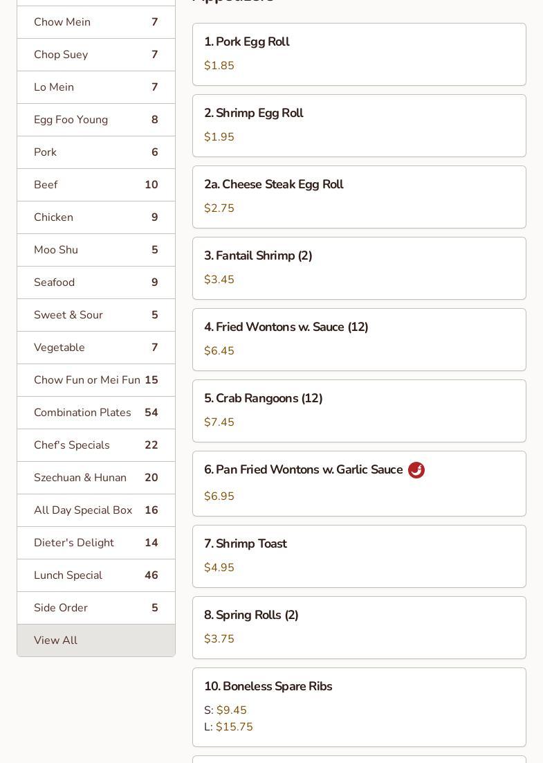Select Spring Rolls (2) item
This screenshot has width=543, height=763.
click(358, 627)
